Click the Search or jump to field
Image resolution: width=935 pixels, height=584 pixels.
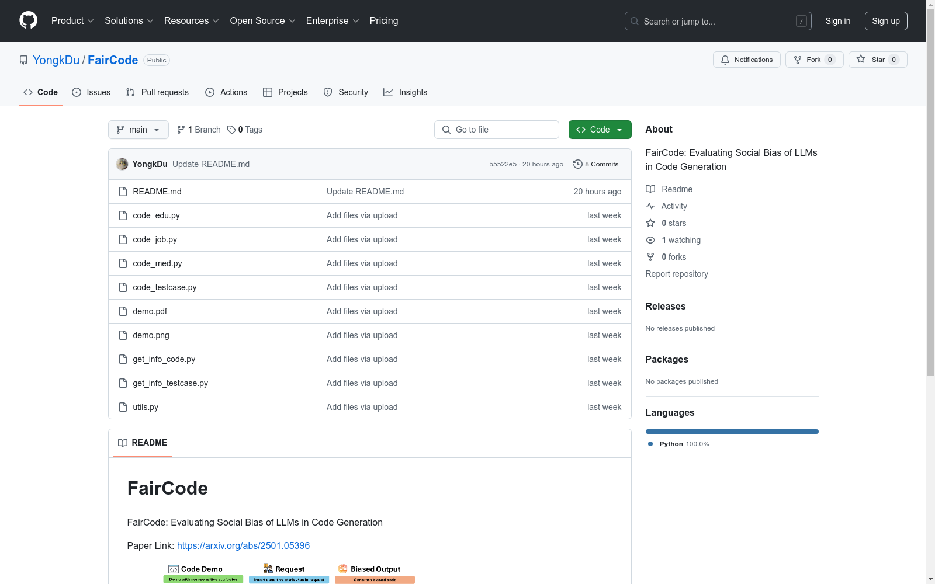pyautogui.click(x=718, y=21)
